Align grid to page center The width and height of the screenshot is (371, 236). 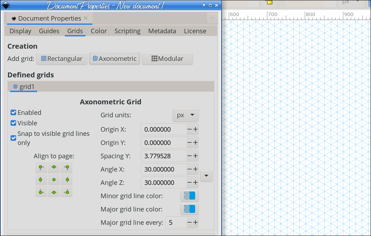pos(54,180)
